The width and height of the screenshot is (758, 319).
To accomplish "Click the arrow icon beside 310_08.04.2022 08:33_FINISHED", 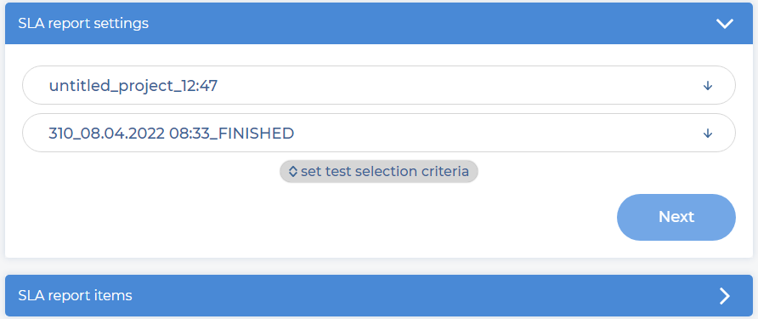I will 708,133.
